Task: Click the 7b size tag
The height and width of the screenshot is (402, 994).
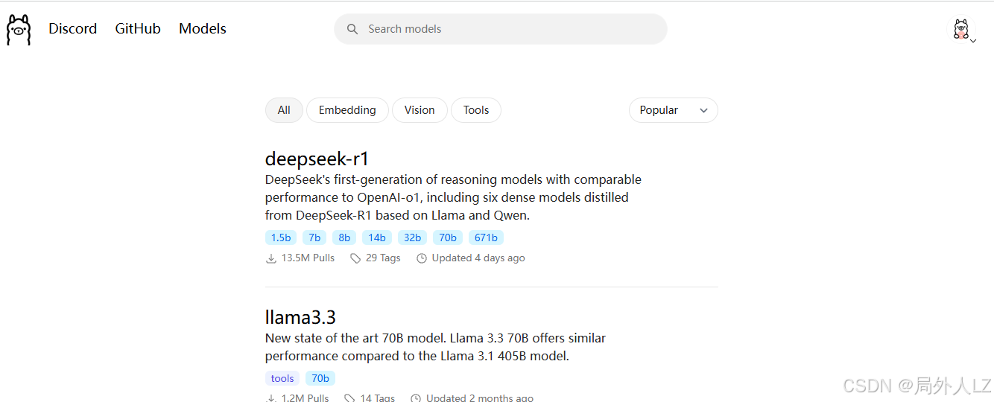Action: tap(314, 237)
